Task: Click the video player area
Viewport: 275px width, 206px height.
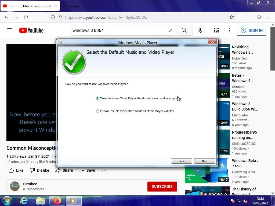Action: coord(31,92)
